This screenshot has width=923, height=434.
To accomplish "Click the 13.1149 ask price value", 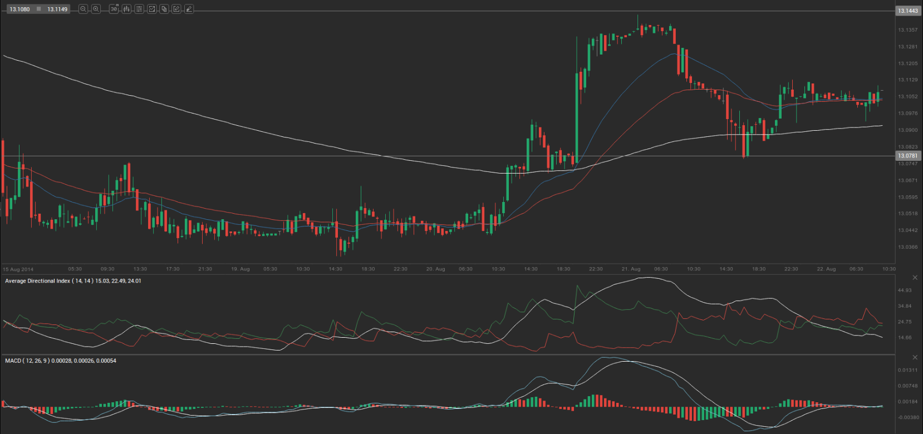I will coord(57,9).
